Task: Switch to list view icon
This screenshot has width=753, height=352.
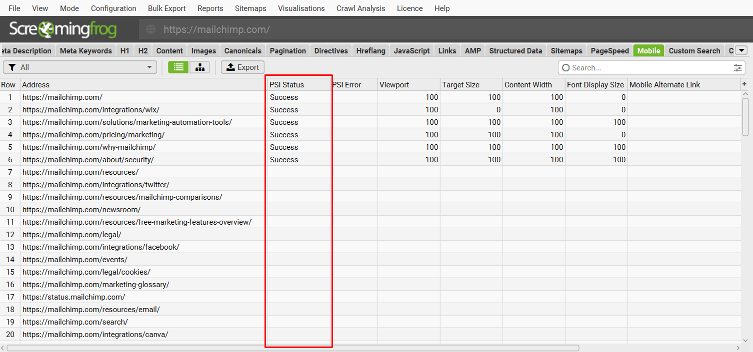Action: [x=178, y=67]
